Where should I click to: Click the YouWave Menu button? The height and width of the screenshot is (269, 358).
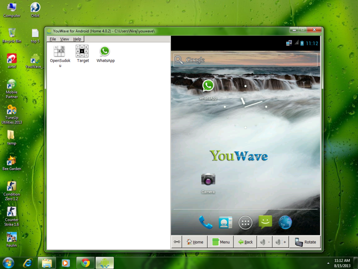point(221,242)
